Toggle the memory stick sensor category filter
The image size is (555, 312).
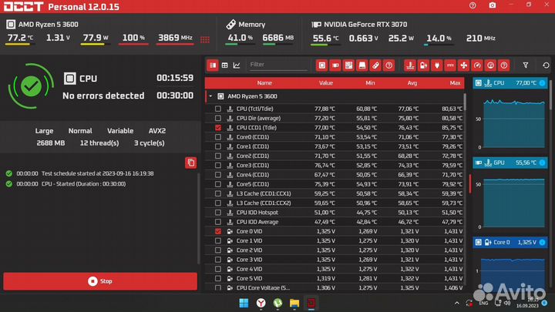[x=375, y=65]
